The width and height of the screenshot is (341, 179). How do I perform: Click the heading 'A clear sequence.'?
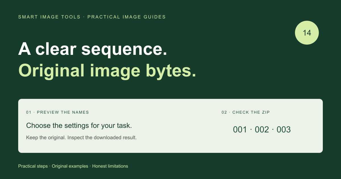[93, 49]
